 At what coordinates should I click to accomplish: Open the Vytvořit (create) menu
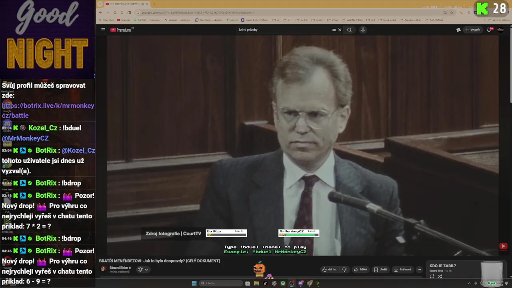[x=472, y=30]
